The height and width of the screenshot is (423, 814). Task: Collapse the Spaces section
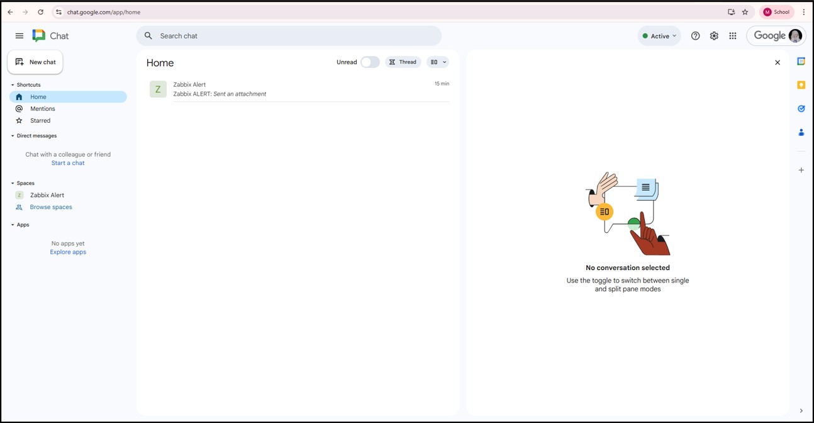click(13, 183)
